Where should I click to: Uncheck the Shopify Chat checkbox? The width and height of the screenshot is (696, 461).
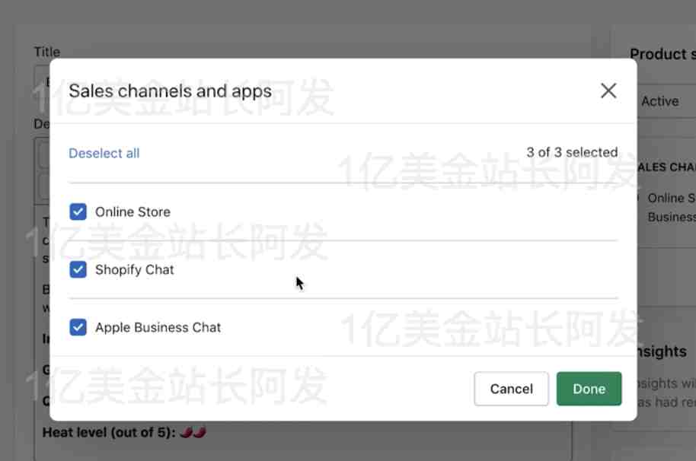[78, 269]
